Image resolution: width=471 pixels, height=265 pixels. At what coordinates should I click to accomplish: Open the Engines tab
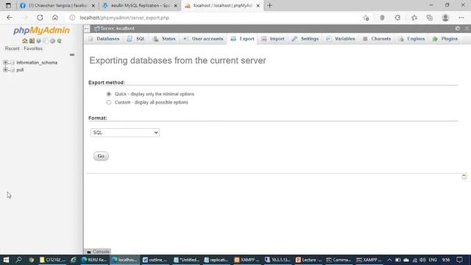point(412,39)
